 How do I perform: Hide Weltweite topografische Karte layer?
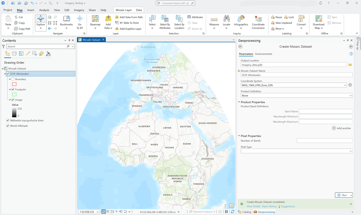pos(8,120)
